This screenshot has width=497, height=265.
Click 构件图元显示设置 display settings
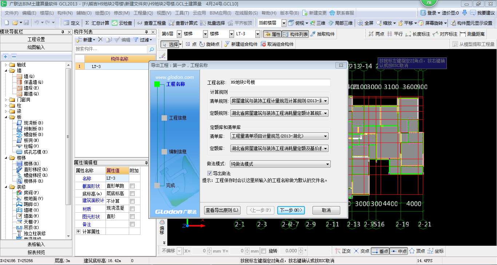point(471,23)
